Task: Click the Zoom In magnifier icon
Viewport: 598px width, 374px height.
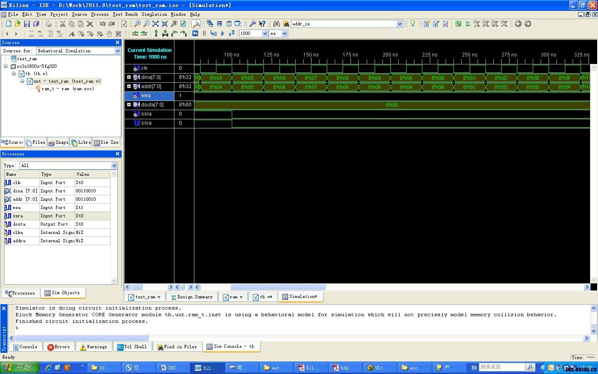Action: [137, 24]
